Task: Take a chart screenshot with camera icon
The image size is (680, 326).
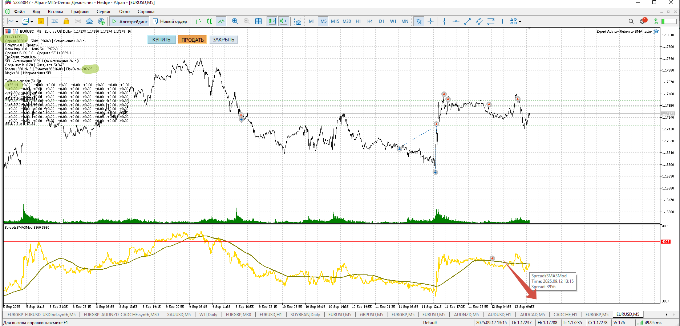Action: tap(298, 21)
